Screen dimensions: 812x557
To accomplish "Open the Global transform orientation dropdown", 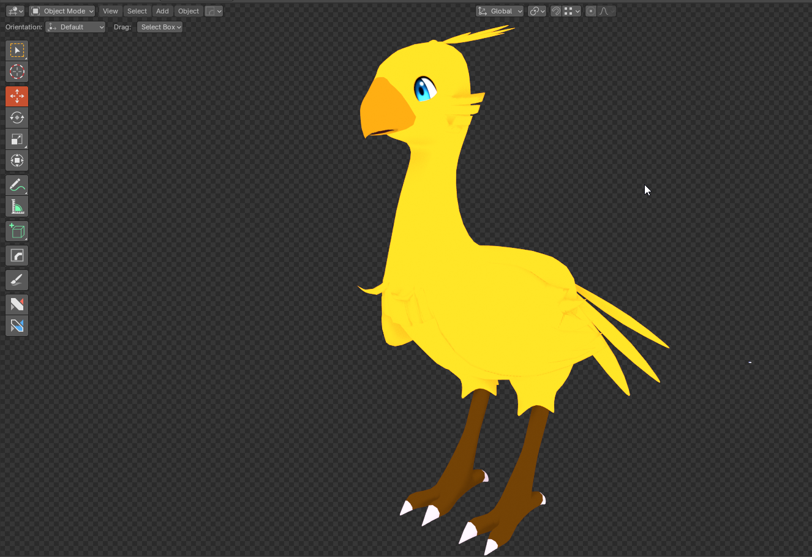I will coord(500,11).
